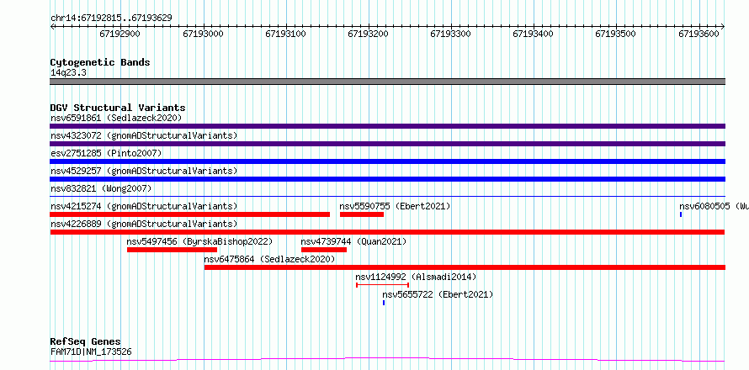Click the magenta FAM71D gene line
749x370 pixels.
click(387, 359)
